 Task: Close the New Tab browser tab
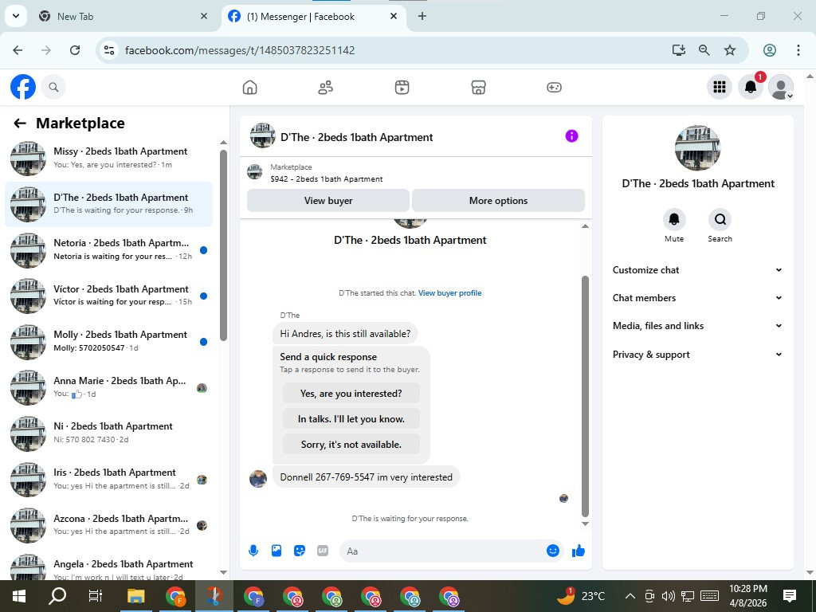pos(204,16)
